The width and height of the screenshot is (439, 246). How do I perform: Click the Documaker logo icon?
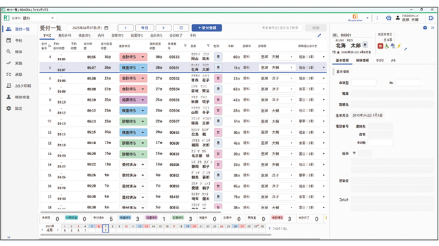pyautogui.click(x=355, y=18)
